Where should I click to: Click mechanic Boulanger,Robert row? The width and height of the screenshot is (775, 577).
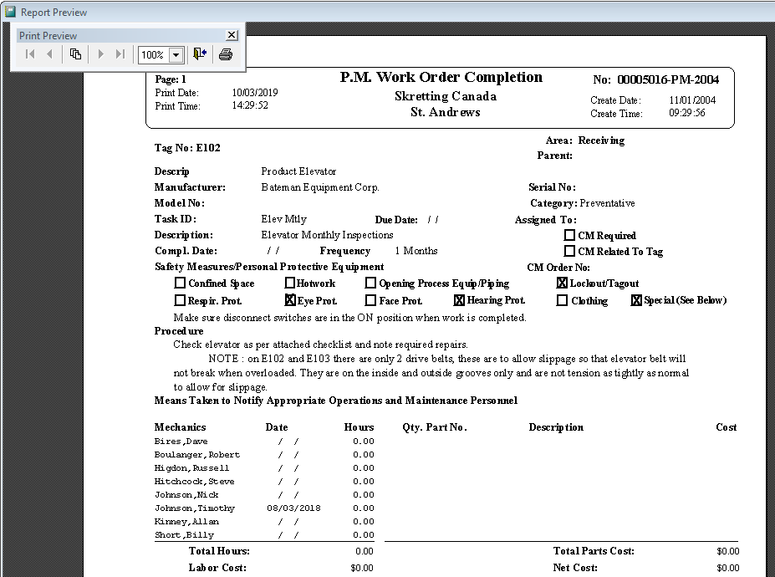(x=264, y=454)
